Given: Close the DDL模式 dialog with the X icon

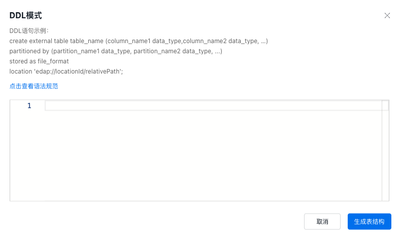Looking at the screenshot, I should pos(387,16).
